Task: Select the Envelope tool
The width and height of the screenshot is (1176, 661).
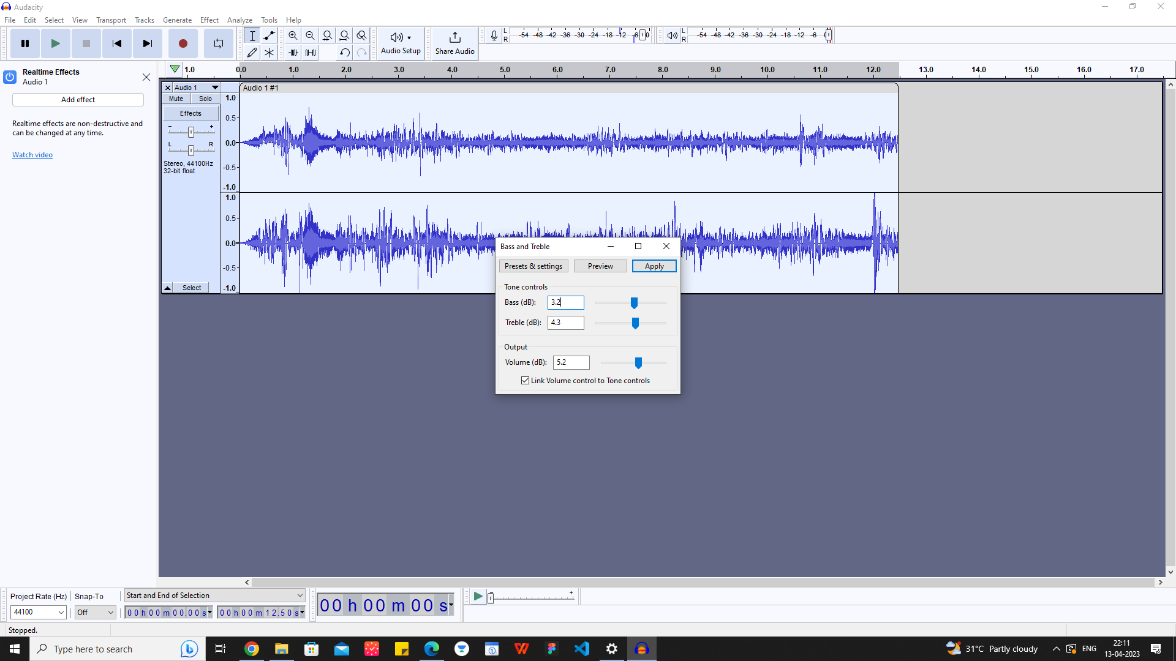Action: coord(269,35)
